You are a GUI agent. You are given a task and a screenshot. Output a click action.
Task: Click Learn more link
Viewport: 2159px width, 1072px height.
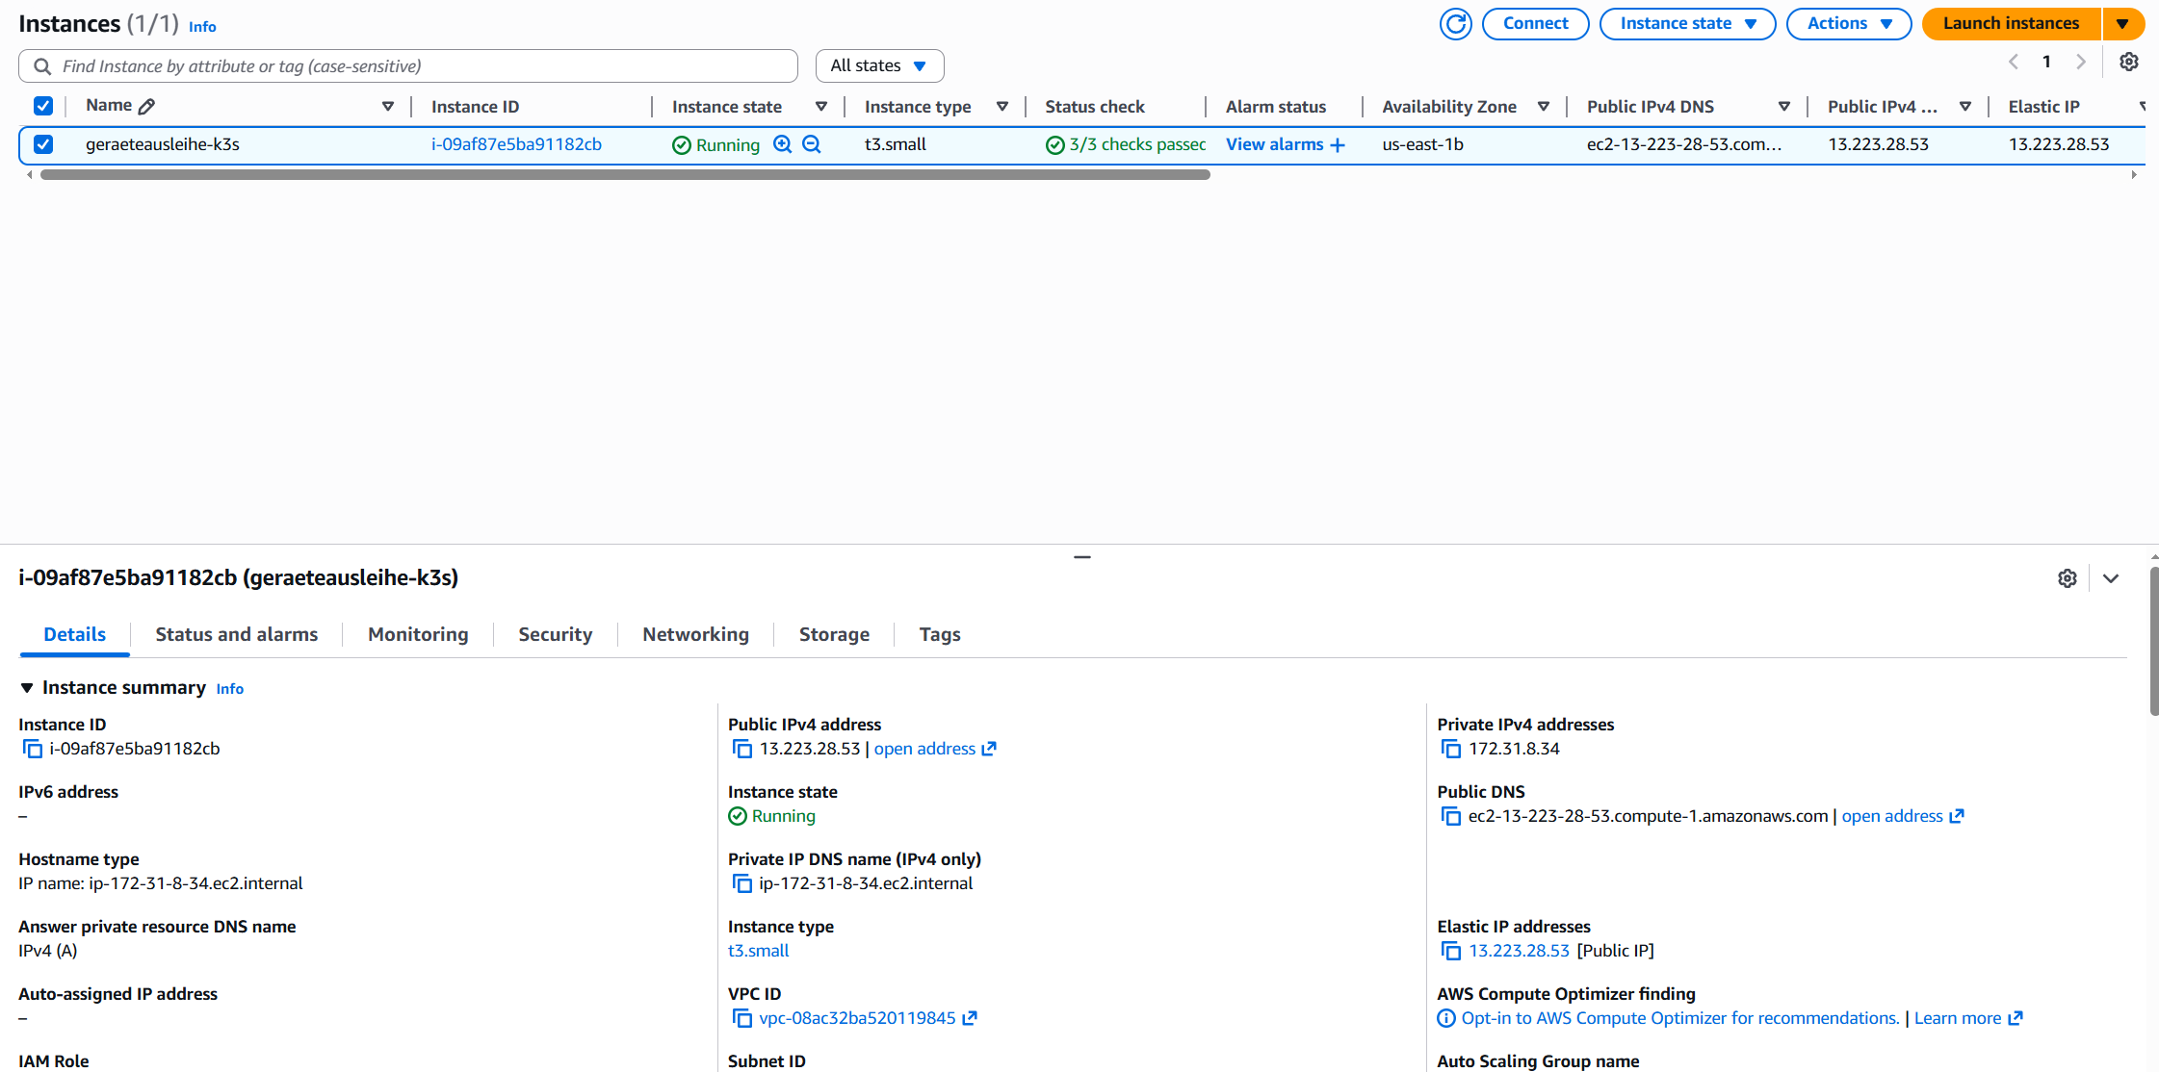tap(1958, 1018)
